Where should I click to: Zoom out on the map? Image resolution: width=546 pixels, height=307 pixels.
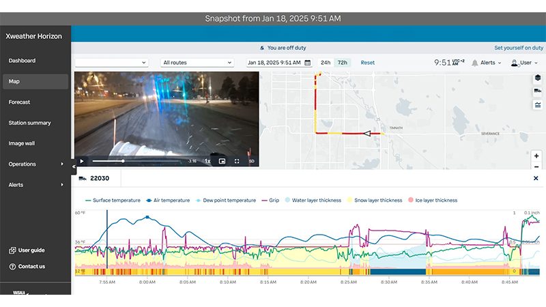tap(536, 166)
